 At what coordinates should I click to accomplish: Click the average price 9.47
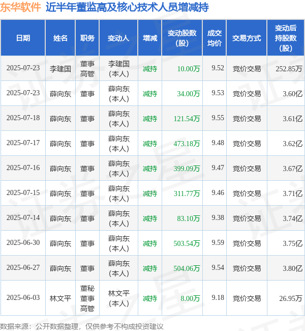click(218, 168)
